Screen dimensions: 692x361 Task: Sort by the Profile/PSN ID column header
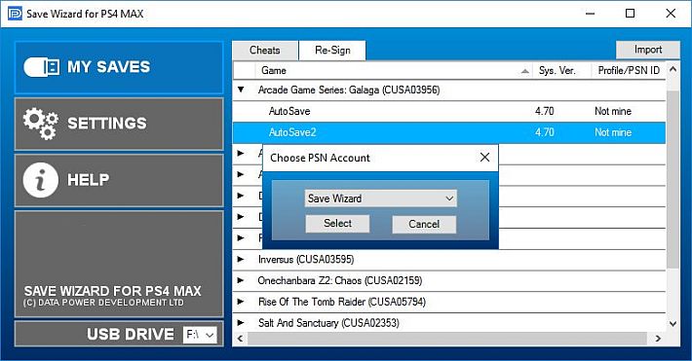(629, 70)
